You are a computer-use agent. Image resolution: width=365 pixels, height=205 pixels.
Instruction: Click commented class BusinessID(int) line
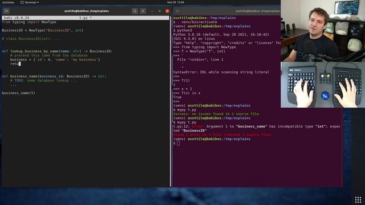pyautogui.click(x=31, y=39)
